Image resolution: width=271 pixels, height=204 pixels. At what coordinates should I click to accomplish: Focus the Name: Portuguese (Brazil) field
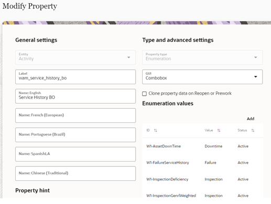[75, 135]
